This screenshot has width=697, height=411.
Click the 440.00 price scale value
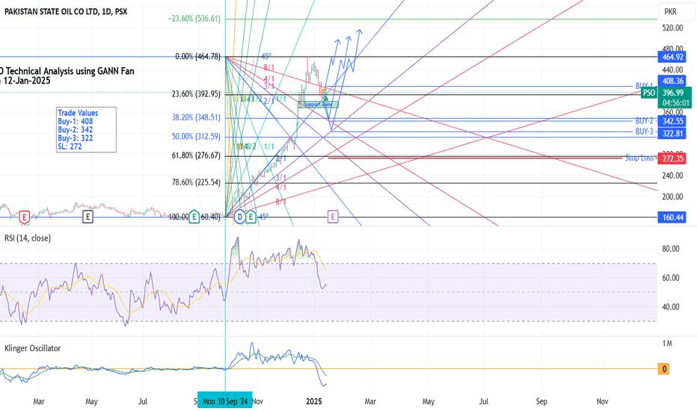click(x=672, y=69)
